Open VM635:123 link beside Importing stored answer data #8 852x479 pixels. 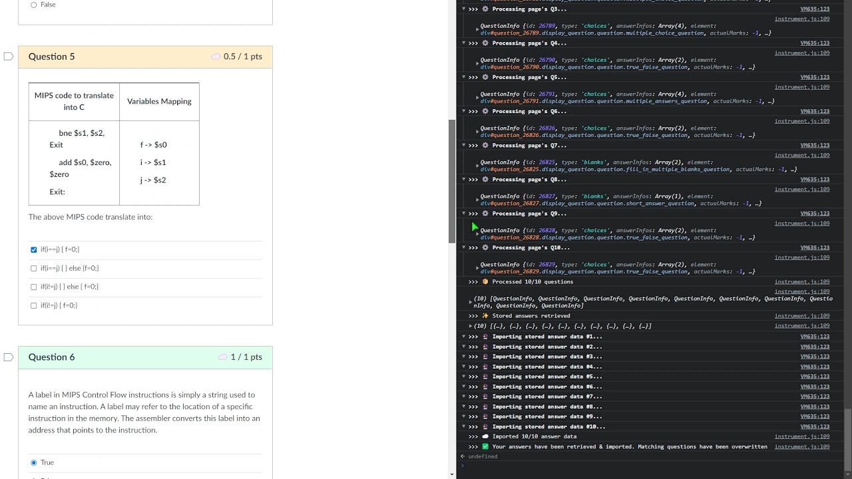815,406
